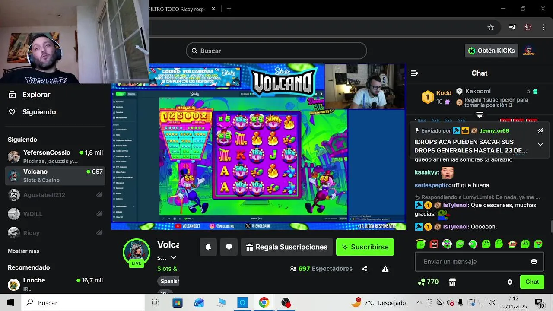Focus the Buscar search field on Kick
Image resolution: width=553 pixels, height=311 pixels.
click(276, 51)
